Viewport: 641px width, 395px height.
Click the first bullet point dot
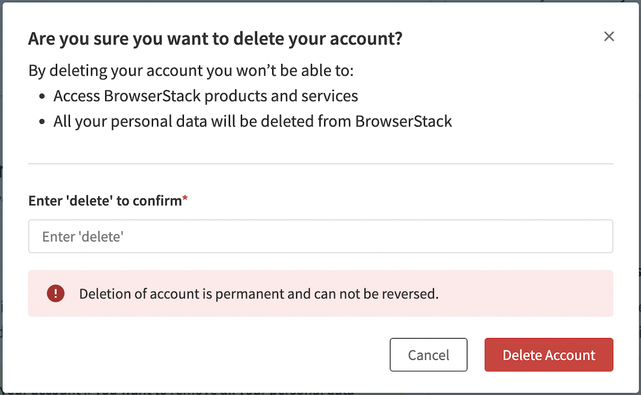coord(42,97)
